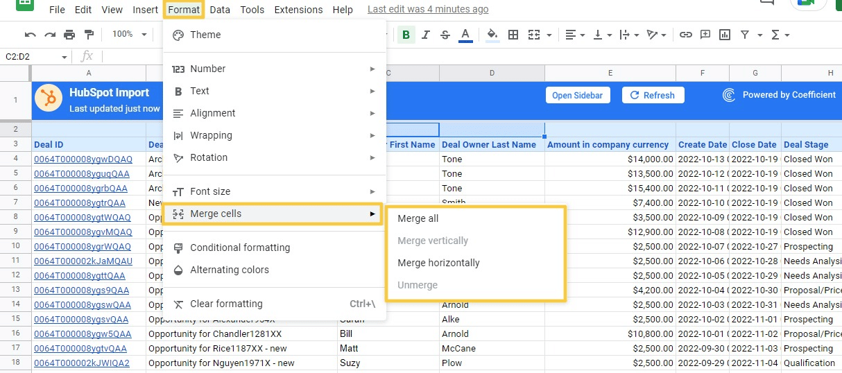This screenshot has height=373, width=842.
Task: Open link 0064T000002kJWIQA2
Action: [82, 363]
